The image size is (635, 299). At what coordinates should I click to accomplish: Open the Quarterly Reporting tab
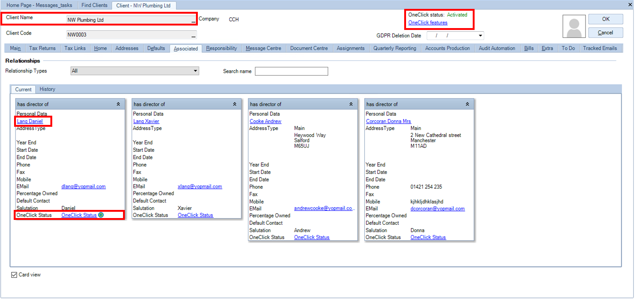pos(395,48)
